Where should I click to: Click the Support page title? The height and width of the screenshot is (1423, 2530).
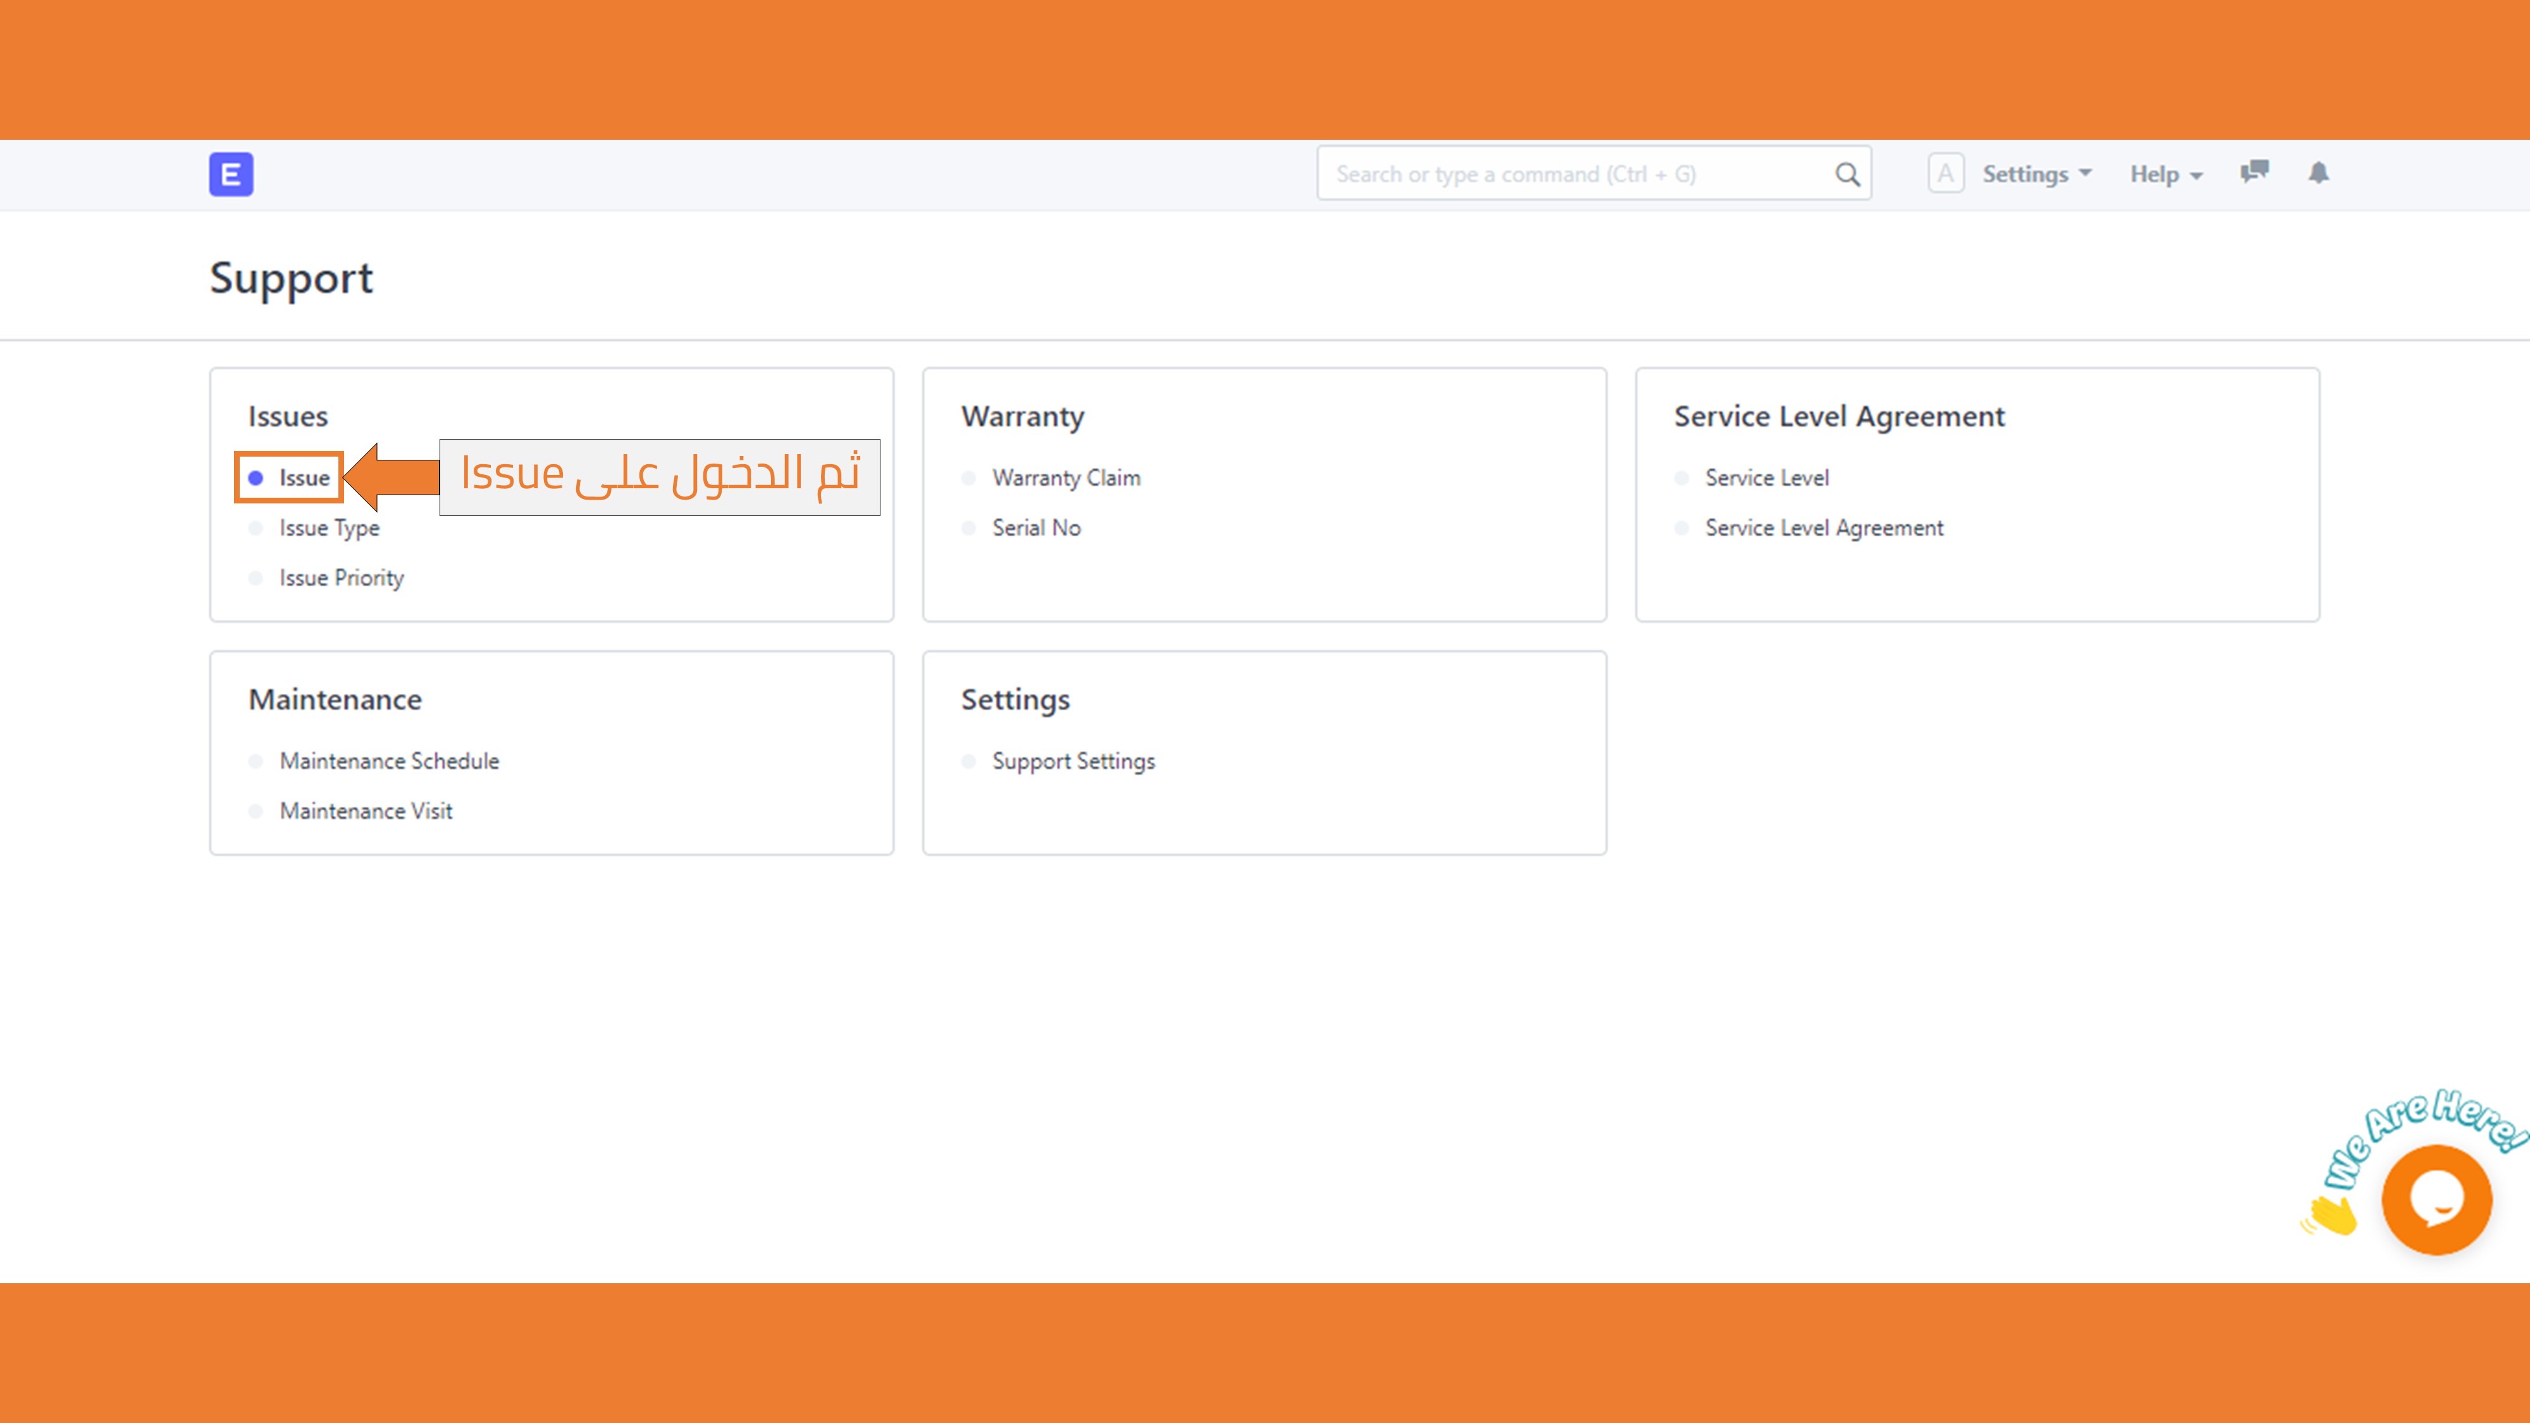pos(291,278)
